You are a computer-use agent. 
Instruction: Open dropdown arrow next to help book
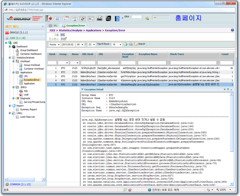(122, 18)
